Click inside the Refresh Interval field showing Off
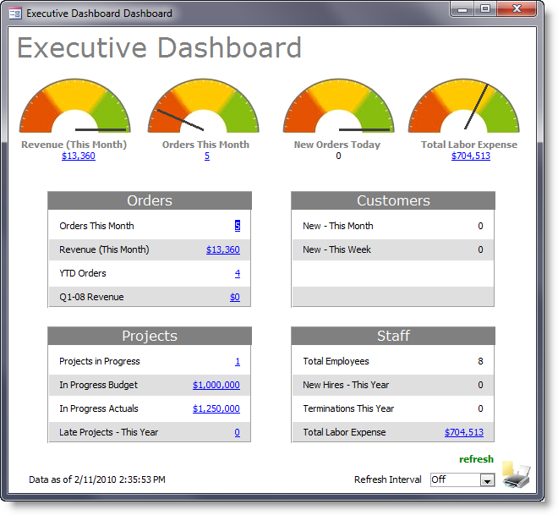 (x=453, y=479)
